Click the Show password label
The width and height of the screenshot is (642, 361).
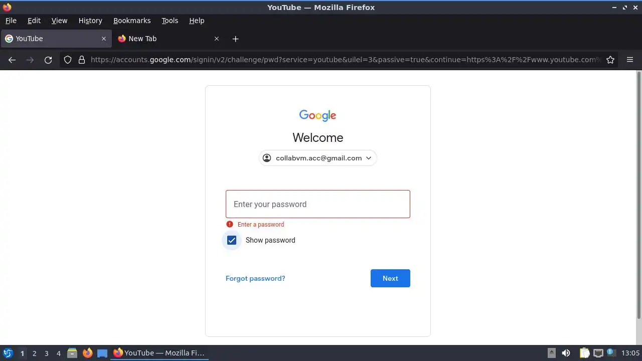(270, 240)
